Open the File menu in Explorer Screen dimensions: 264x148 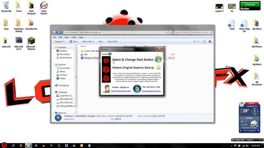coord(54,37)
